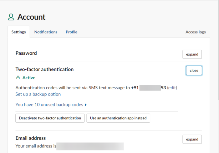
Task: Click the Account page title text
Action: [x=31, y=17]
